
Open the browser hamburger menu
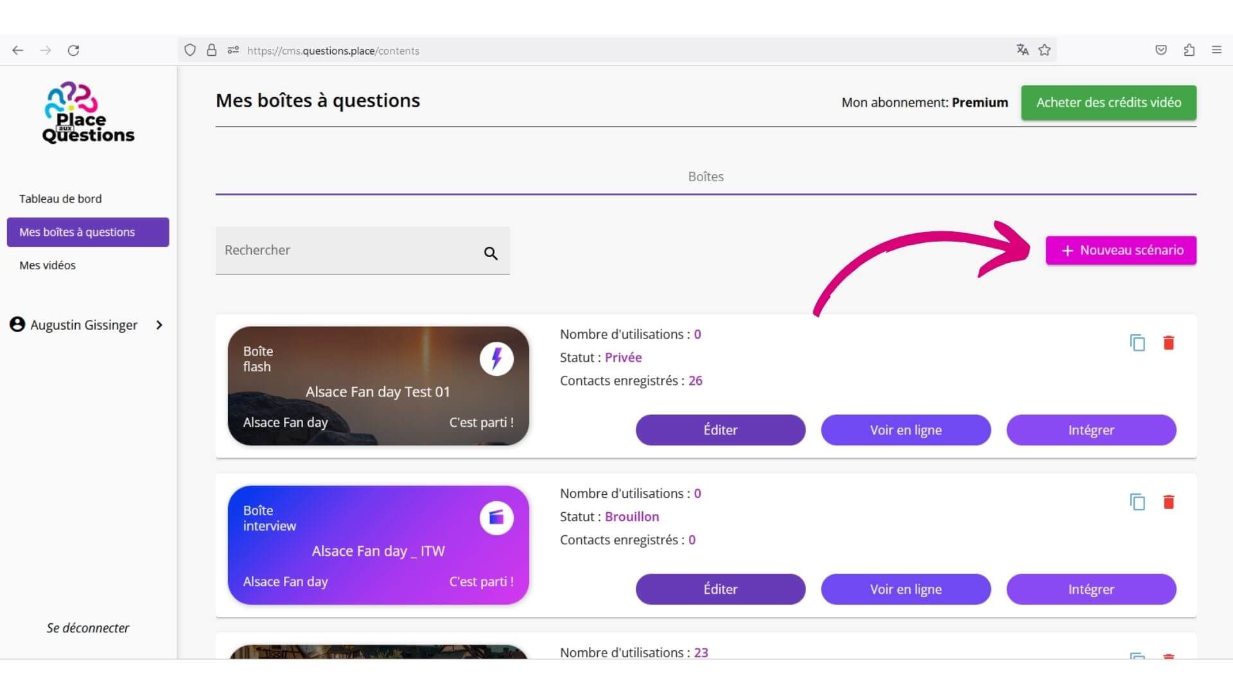tap(1216, 49)
